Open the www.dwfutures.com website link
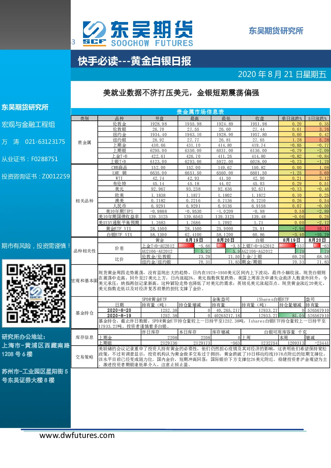 (x=77, y=435)
